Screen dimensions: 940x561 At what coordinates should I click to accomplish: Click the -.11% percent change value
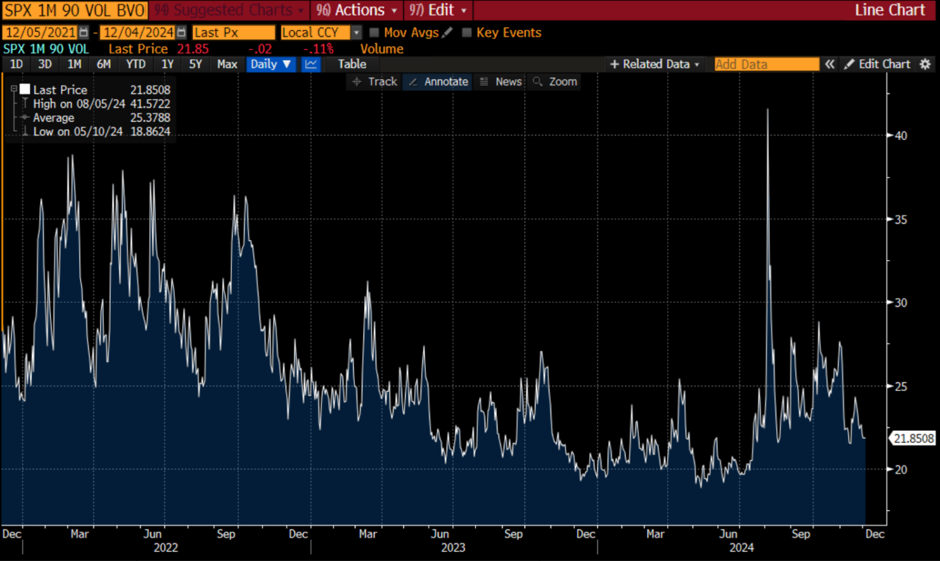pyautogui.click(x=318, y=49)
